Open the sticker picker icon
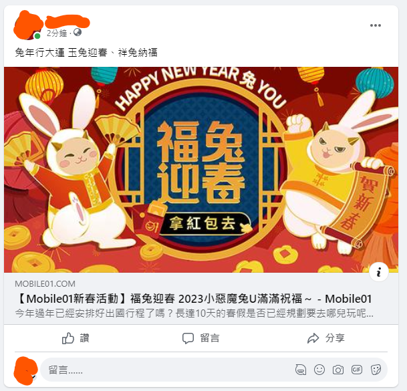This screenshot has height=391, width=407. 376,370
